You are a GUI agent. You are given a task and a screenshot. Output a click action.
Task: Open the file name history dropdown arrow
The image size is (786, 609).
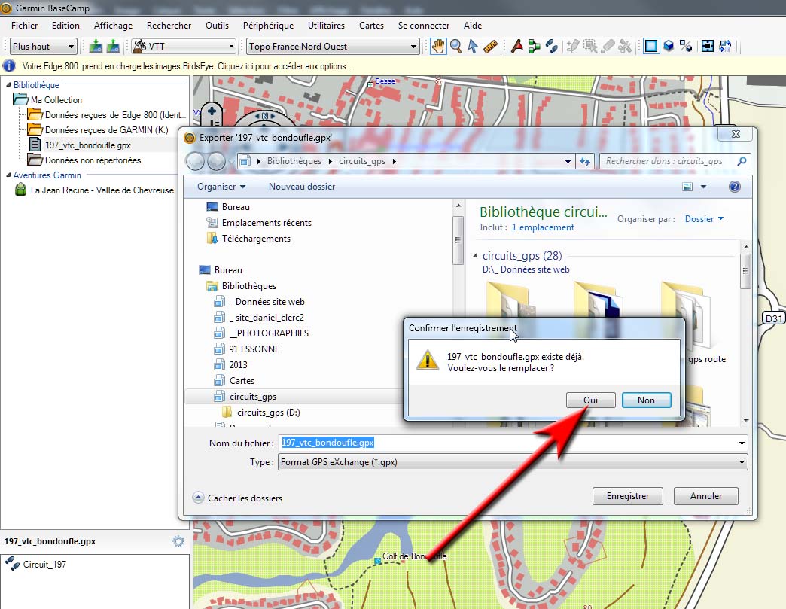click(742, 443)
